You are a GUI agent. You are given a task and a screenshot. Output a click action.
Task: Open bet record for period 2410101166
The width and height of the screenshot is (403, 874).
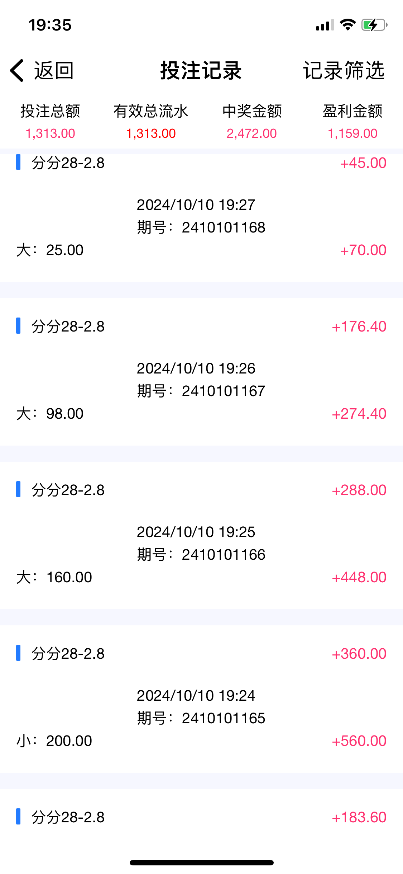click(201, 543)
